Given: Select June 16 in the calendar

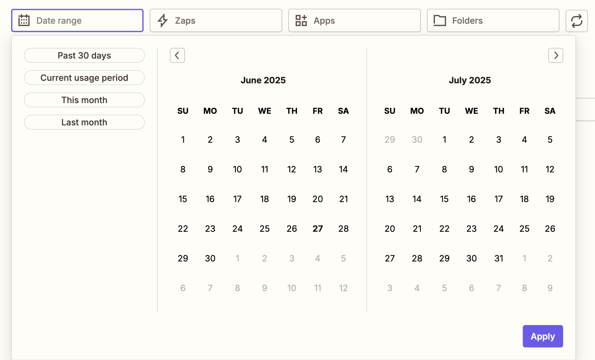Looking at the screenshot, I should click(210, 199).
